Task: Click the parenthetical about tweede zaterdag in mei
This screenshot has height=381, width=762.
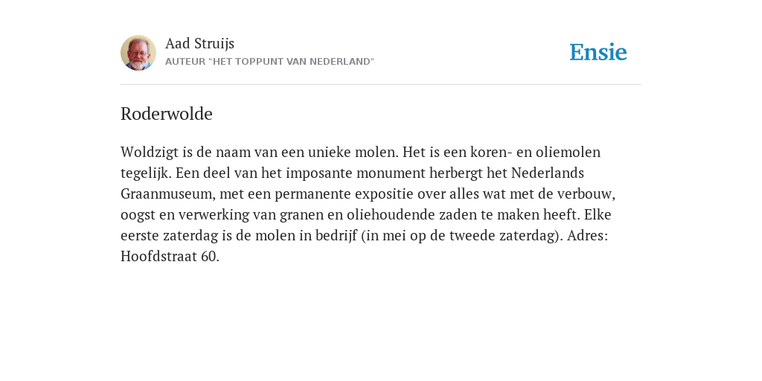Action: tap(461, 236)
